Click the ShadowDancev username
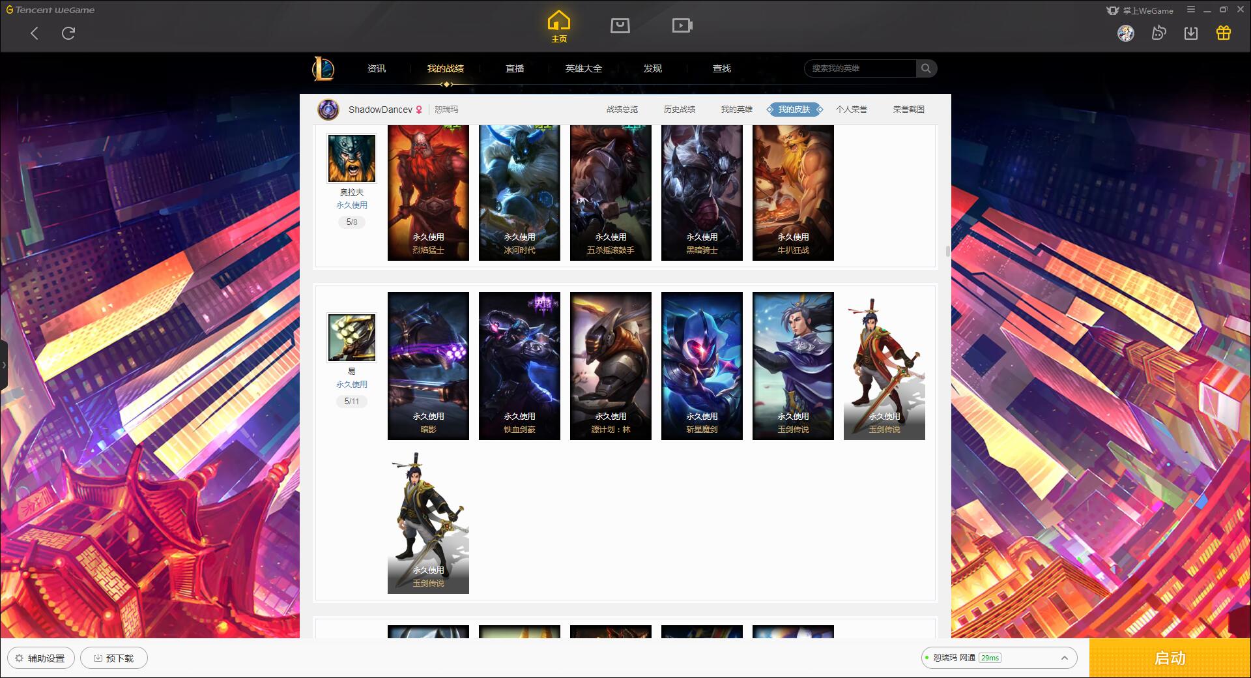This screenshot has height=678, width=1251. [381, 110]
